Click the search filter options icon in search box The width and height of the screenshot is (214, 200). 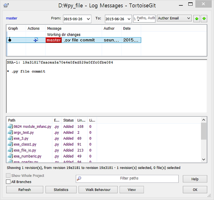[135, 18]
